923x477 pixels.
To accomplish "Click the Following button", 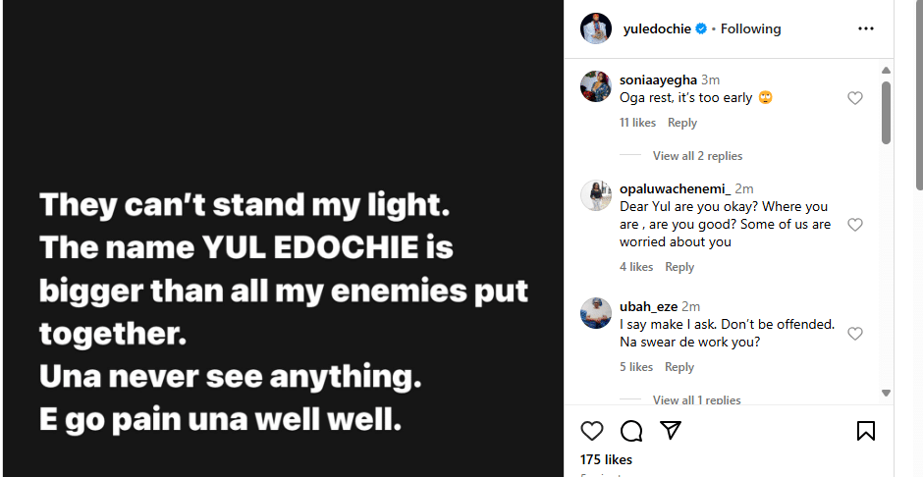I will [750, 29].
